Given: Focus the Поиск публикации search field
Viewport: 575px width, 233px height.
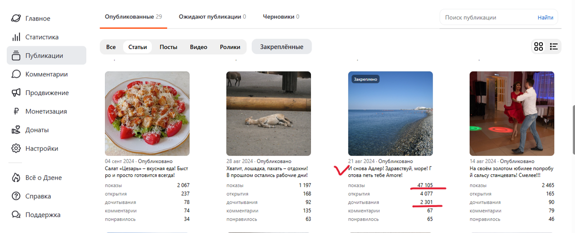Looking at the screenshot, I should click(486, 17).
